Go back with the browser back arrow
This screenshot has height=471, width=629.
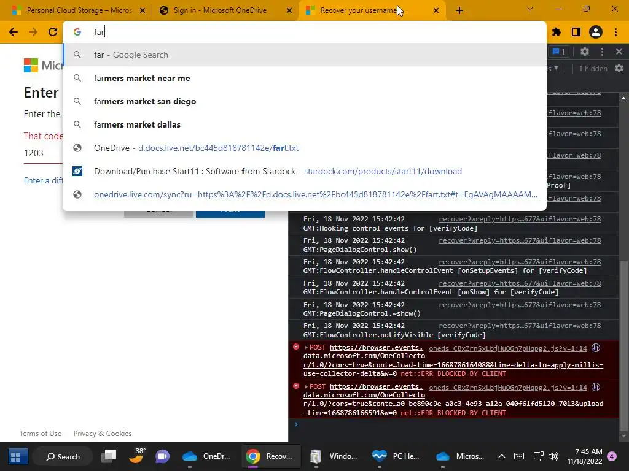14,32
